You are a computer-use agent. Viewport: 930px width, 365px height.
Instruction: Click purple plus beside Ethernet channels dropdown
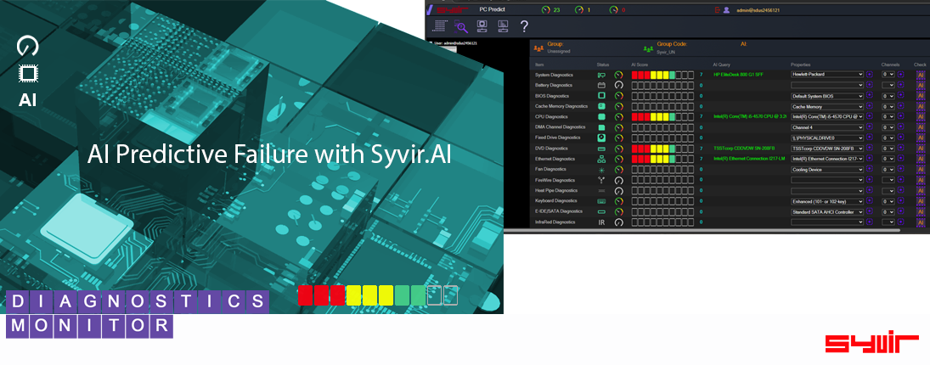coord(900,159)
